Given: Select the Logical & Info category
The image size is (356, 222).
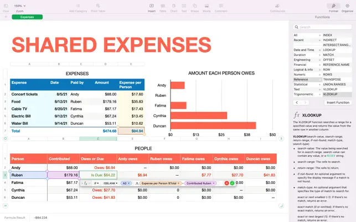Looking at the screenshot, I should (307, 70).
